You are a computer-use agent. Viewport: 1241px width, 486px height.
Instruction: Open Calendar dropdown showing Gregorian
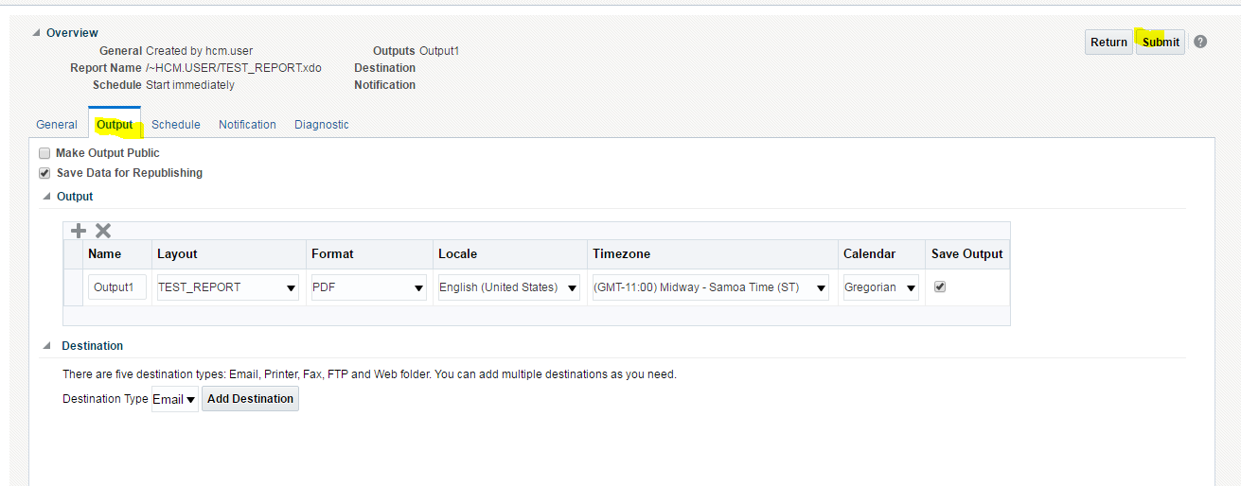pyautogui.click(x=881, y=287)
